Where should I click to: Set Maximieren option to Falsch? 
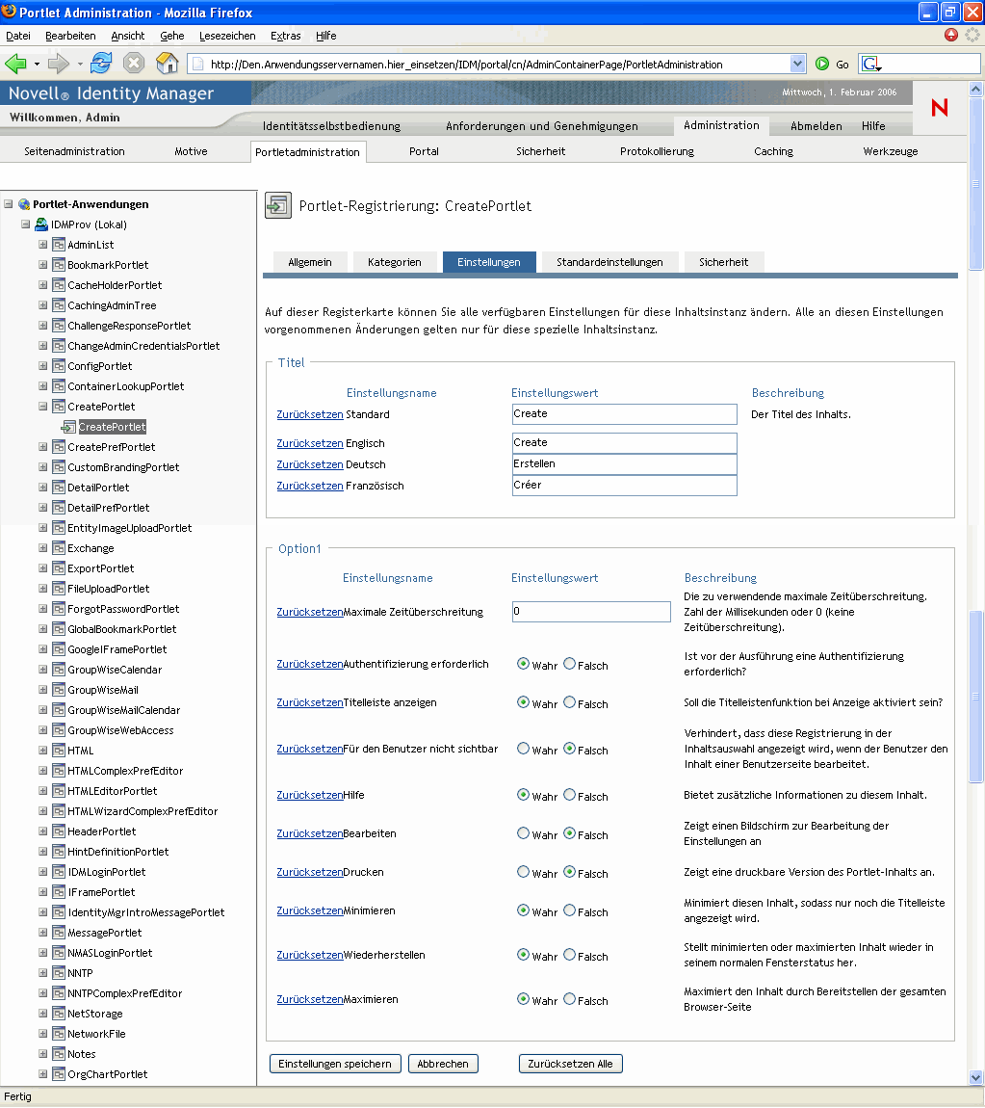[x=570, y=998]
